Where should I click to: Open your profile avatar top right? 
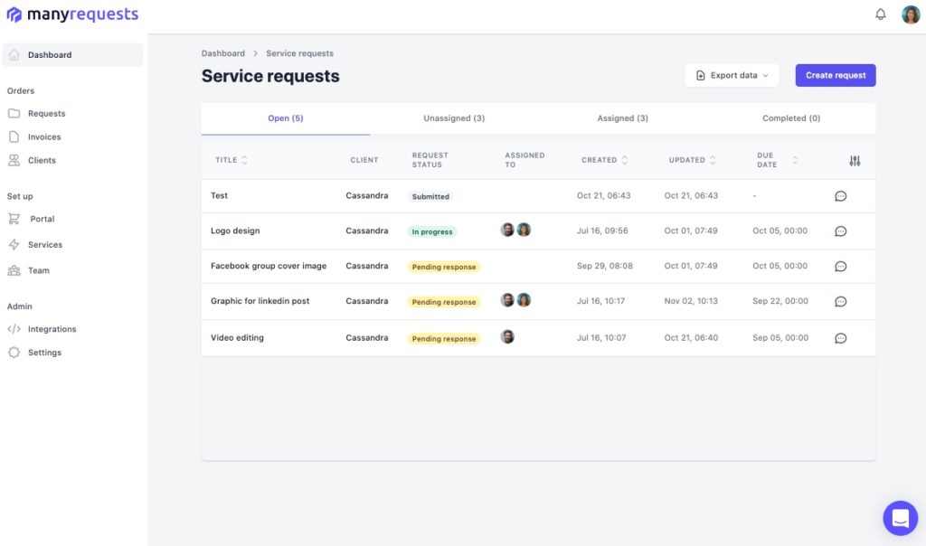pyautogui.click(x=911, y=14)
